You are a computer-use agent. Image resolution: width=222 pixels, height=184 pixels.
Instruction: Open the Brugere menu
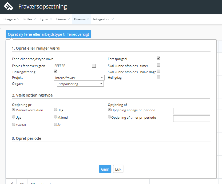(11, 19)
